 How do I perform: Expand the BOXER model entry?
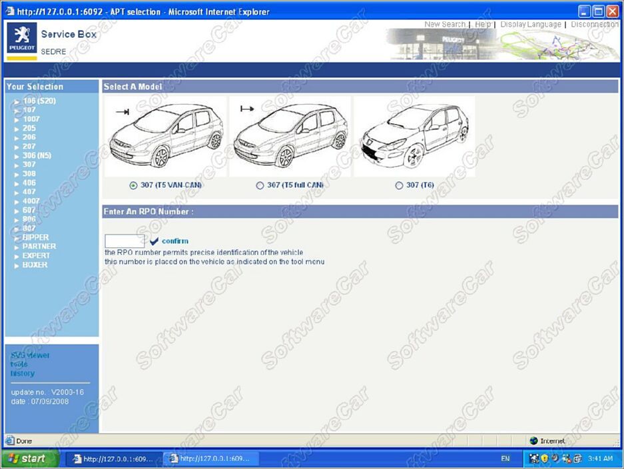coord(35,264)
